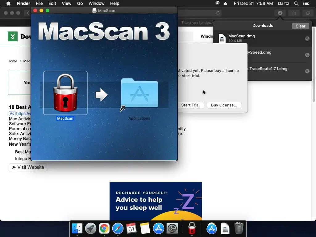
Task: Click MacScan red padlock in Dock
Action: (x=192, y=229)
